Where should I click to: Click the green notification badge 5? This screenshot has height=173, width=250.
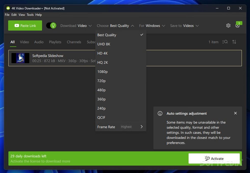pos(239,23)
